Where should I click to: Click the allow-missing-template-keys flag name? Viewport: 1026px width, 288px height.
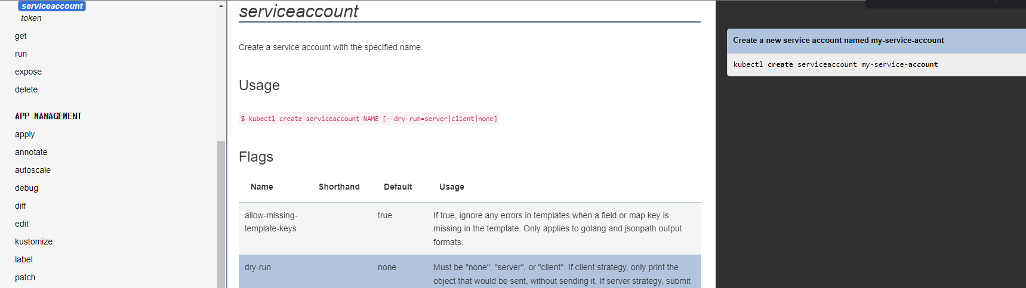click(271, 222)
